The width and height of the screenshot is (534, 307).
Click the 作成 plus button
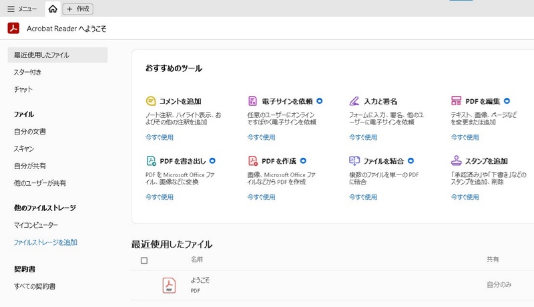point(77,9)
